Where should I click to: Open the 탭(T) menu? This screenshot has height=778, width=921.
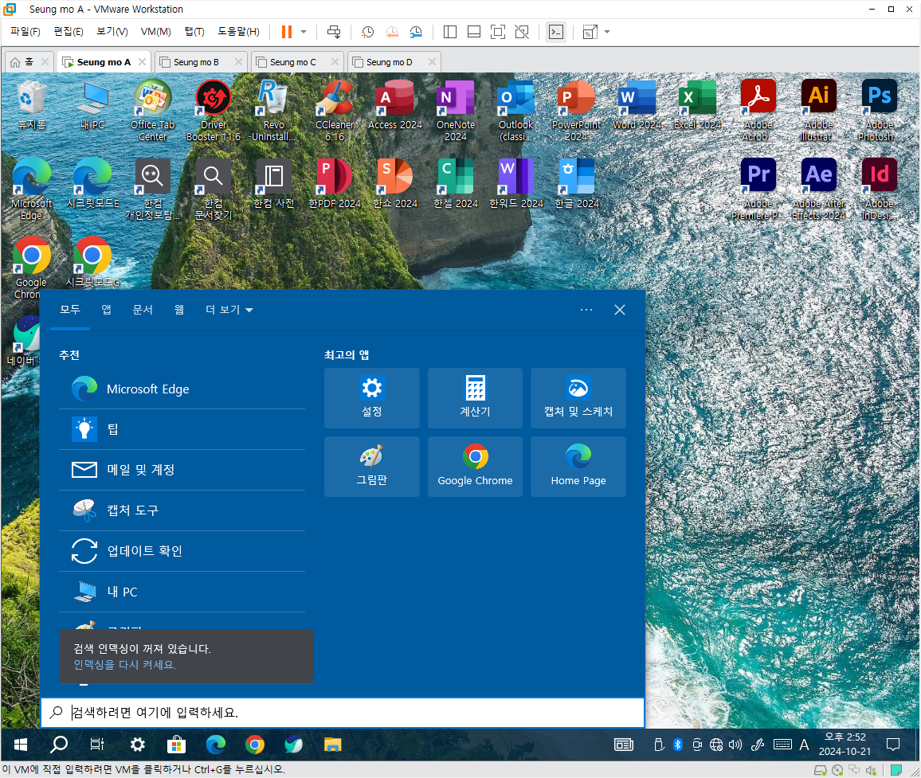coord(194,32)
